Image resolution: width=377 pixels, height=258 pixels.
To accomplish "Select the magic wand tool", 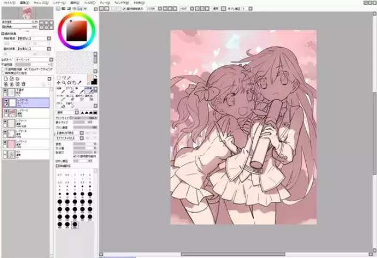I will tap(69, 78).
